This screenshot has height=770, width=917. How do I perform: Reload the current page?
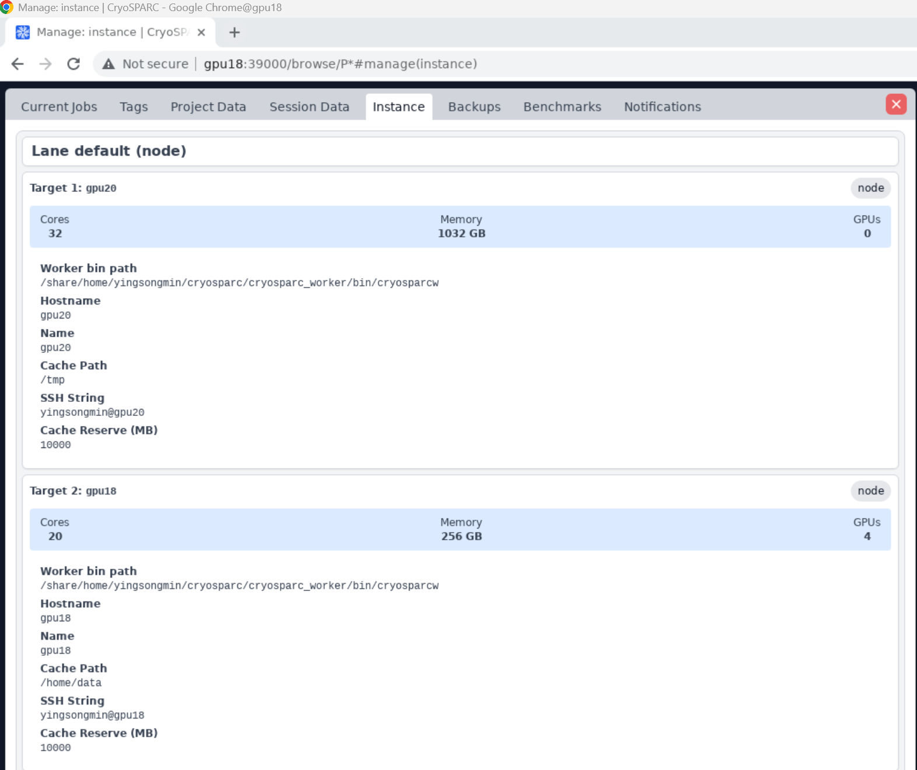(73, 64)
